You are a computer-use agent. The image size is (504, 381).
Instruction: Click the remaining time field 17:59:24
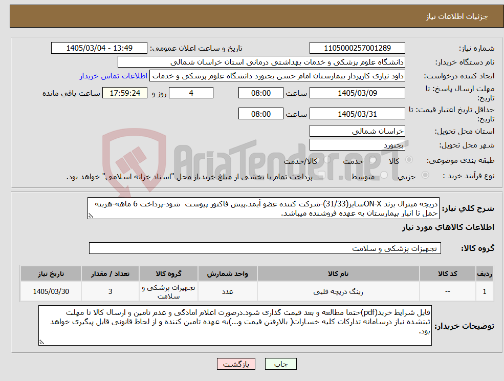coord(125,93)
